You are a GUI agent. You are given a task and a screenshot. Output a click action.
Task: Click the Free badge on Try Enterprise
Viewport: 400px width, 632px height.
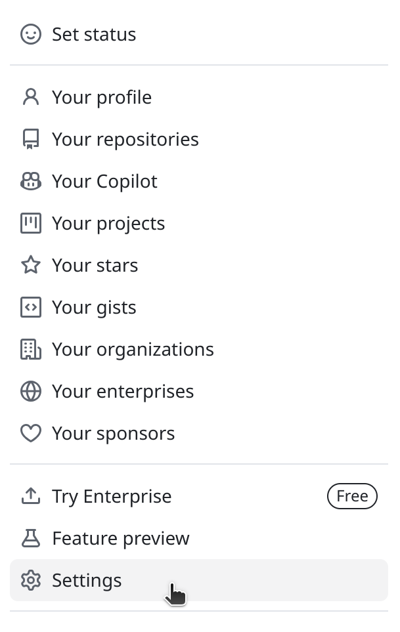point(352,496)
